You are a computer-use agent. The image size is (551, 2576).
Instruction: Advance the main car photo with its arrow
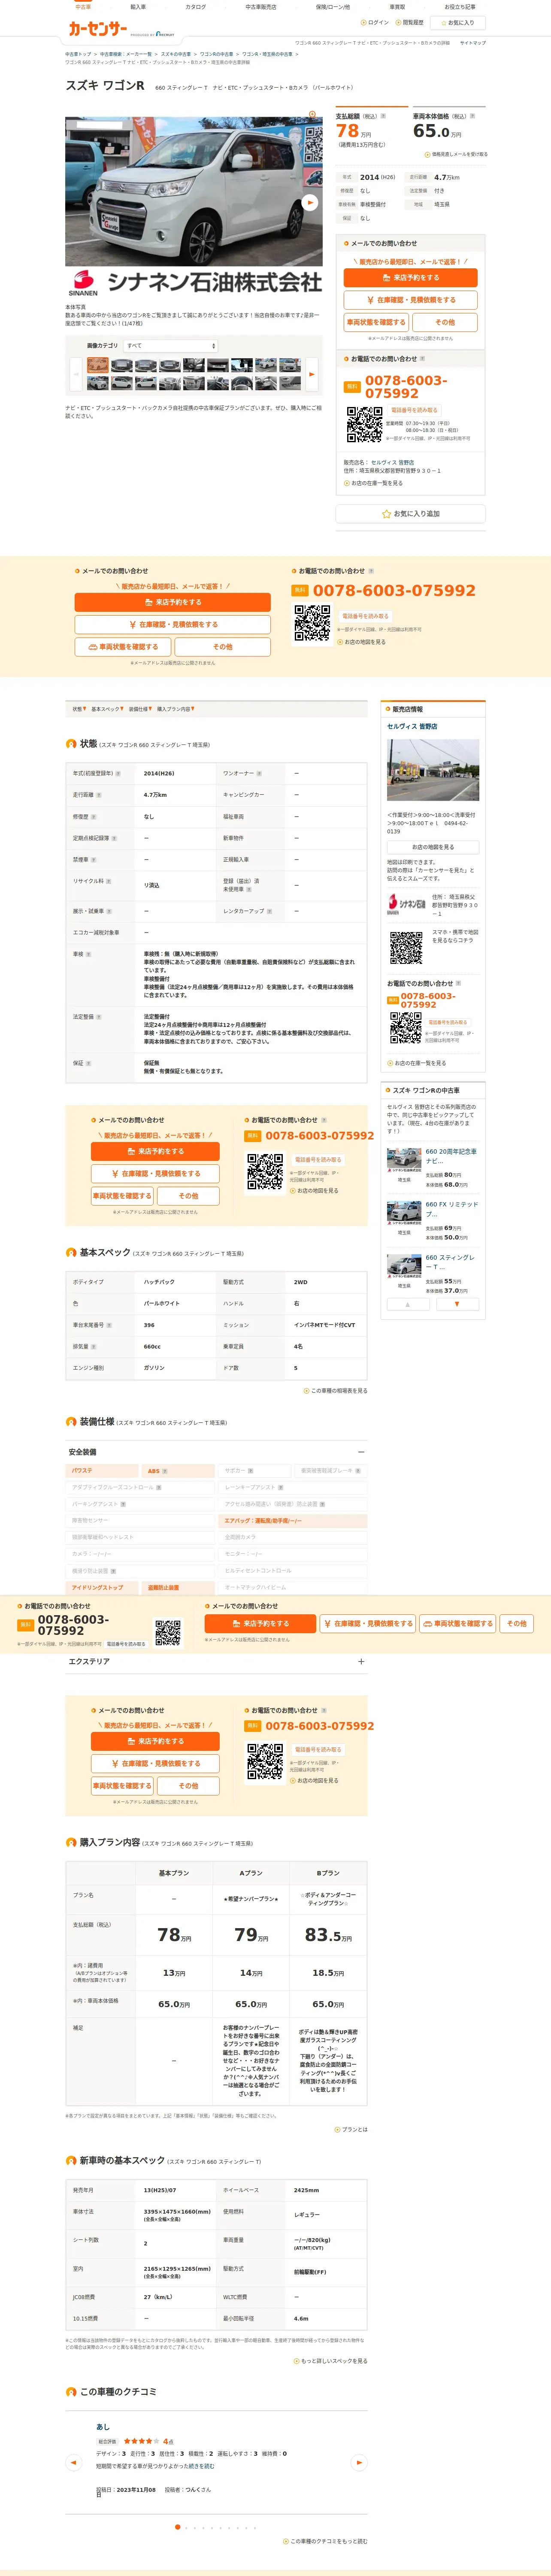[310, 202]
